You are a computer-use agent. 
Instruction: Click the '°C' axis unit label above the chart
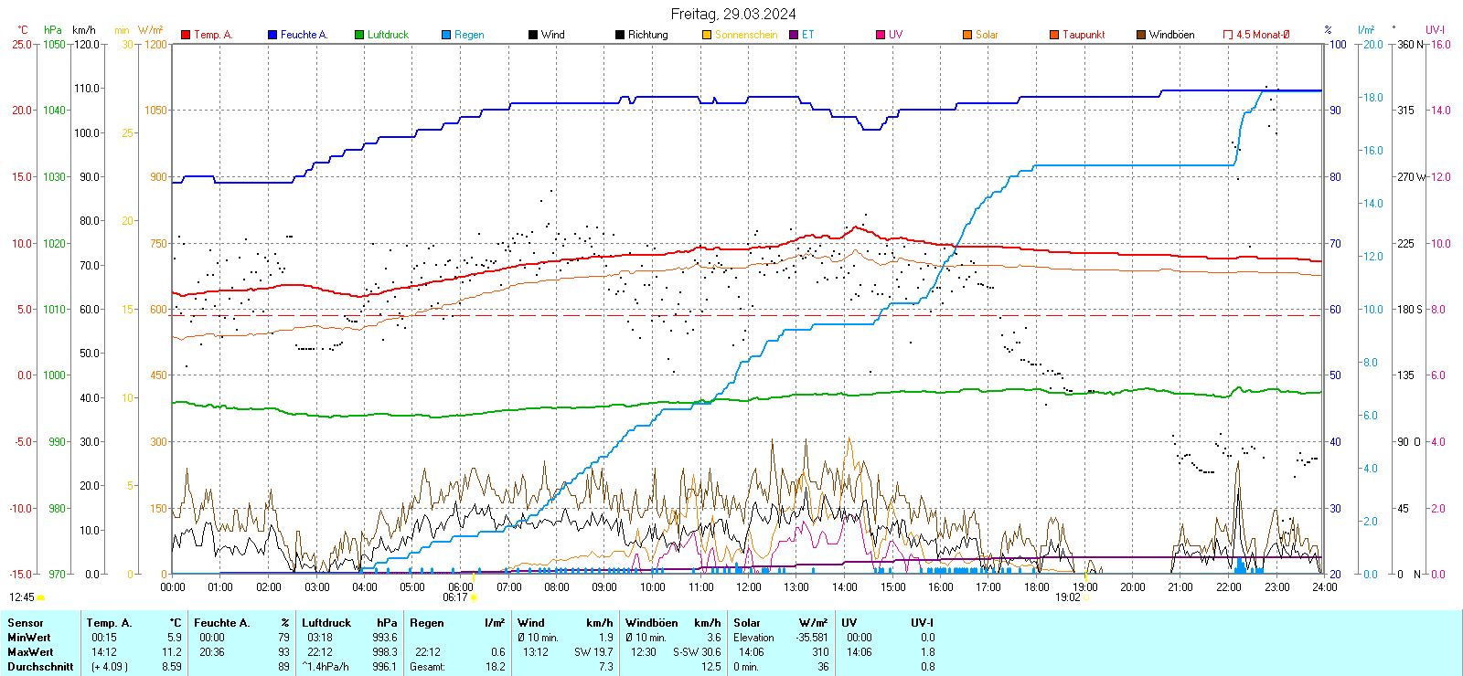[23, 30]
